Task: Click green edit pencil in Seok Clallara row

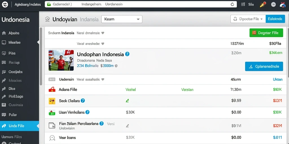Action: (x=127, y=101)
